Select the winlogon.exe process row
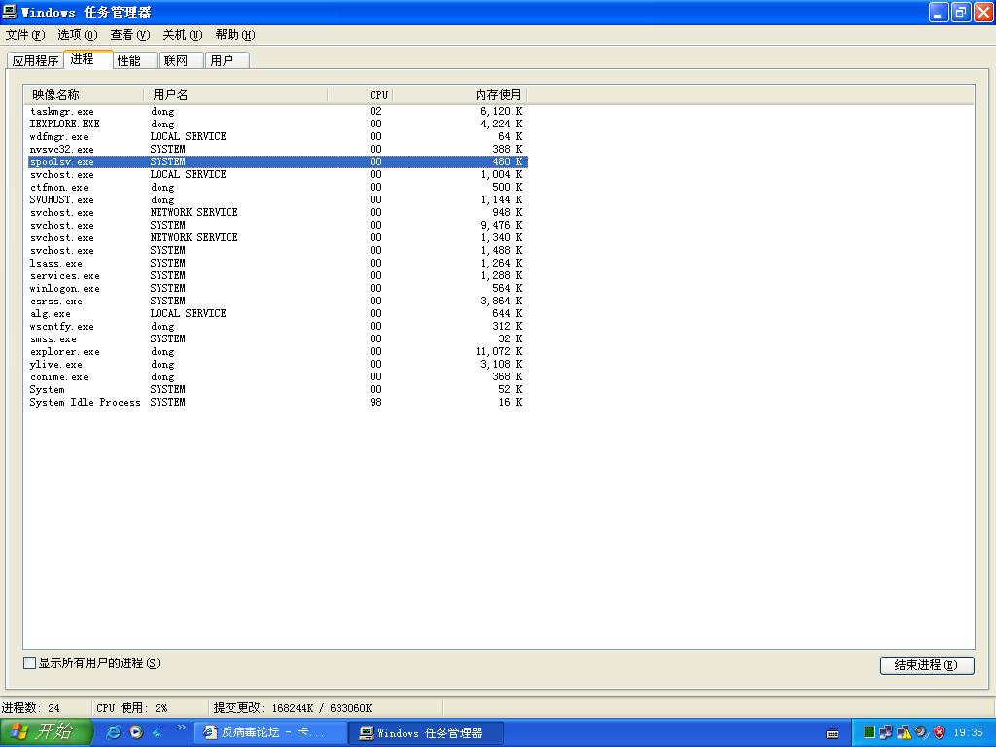The height and width of the screenshot is (747, 996). click(x=277, y=288)
